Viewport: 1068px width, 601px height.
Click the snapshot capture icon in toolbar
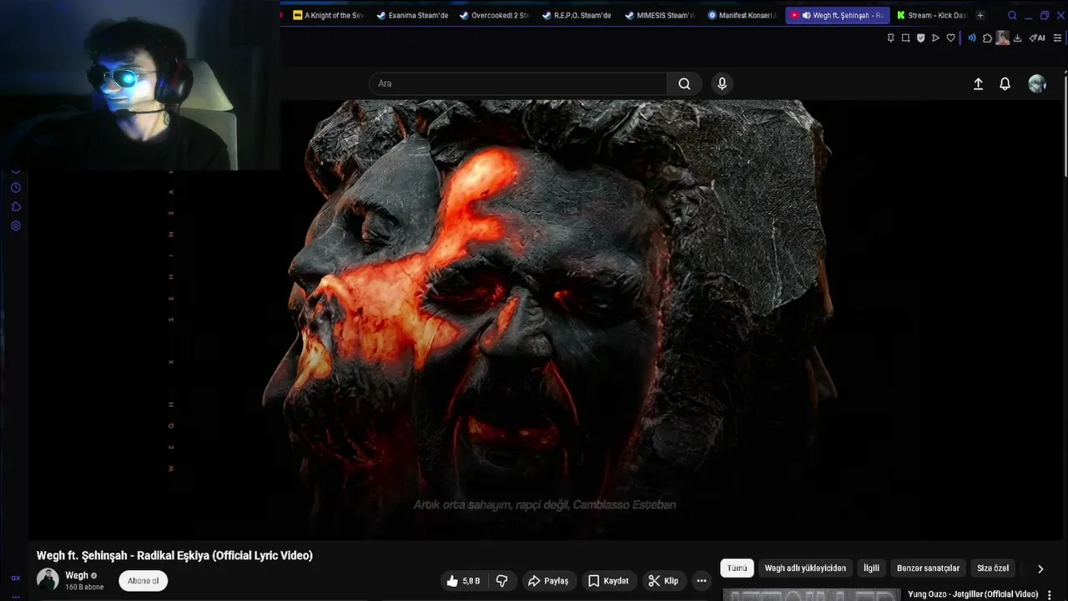[906, 38]
